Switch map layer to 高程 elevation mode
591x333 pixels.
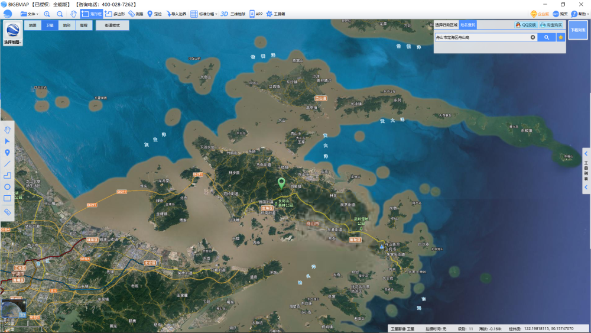[83, 26]
